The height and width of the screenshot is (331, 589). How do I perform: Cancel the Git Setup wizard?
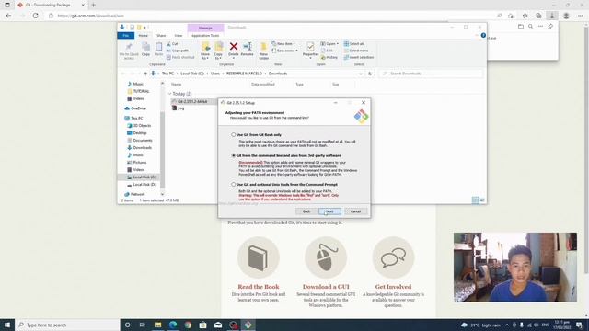pyautogui.click(x=356, y=211)
